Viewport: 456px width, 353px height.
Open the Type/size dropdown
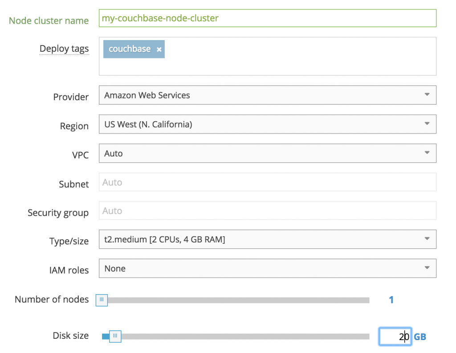pos(268,239)
